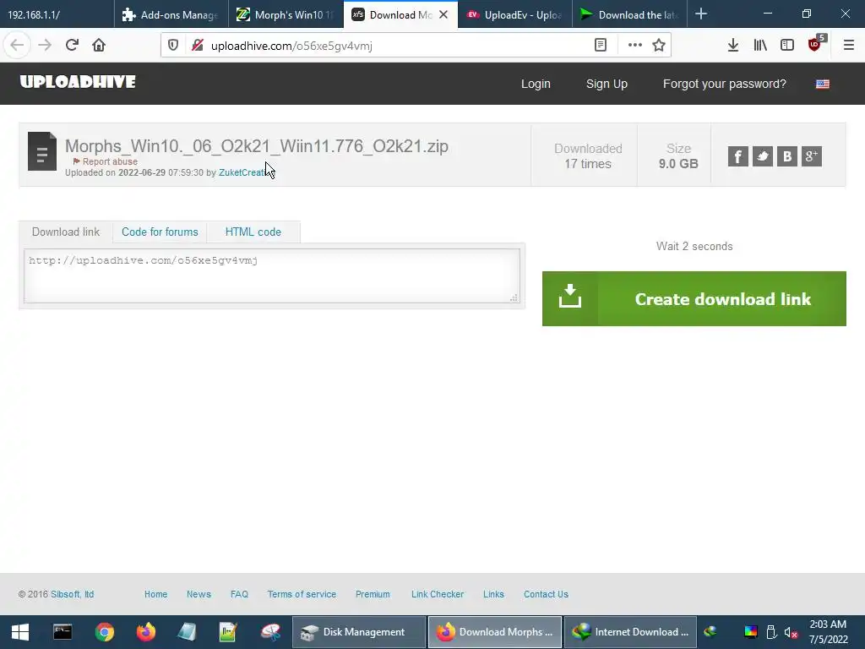Select Download link tab
This screenshot has height=649, width=865.
pyautogui.click(x=66, y=232)
